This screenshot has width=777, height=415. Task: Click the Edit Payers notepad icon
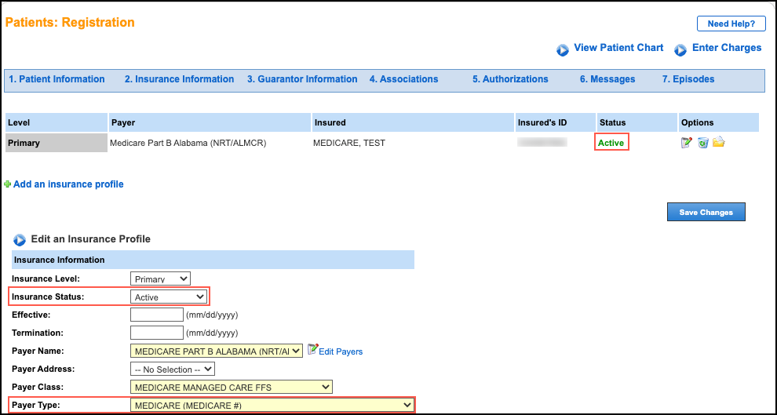coord(312,350)
